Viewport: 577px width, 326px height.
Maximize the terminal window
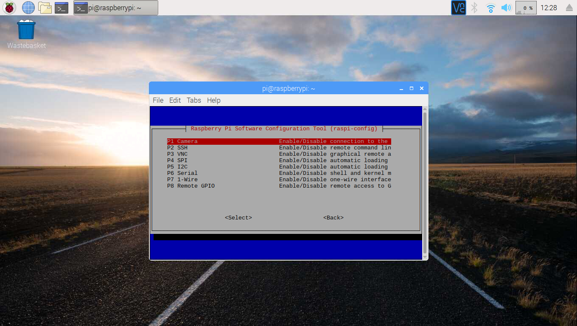[411, 88]
